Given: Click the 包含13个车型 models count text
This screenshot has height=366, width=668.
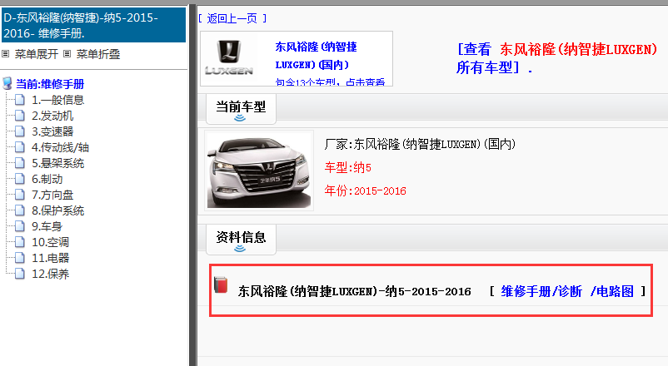Looking at the screenshot, I should 330,82.
